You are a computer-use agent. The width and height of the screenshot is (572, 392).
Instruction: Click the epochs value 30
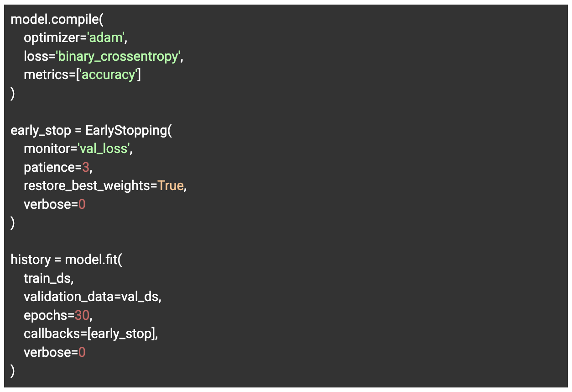pyautogui.click(x=82, y=315)
